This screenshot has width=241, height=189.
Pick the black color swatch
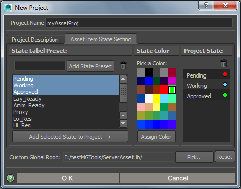click(x=149, y=72)
